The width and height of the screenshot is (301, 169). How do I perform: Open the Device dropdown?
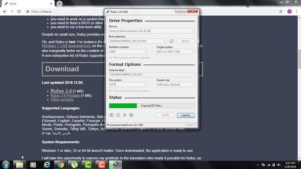(151, 31)
